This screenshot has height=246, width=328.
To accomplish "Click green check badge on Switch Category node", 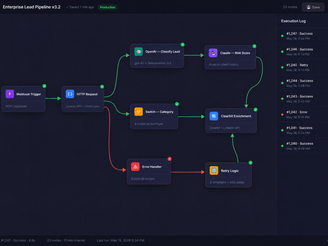I will [x=177, y=104].
